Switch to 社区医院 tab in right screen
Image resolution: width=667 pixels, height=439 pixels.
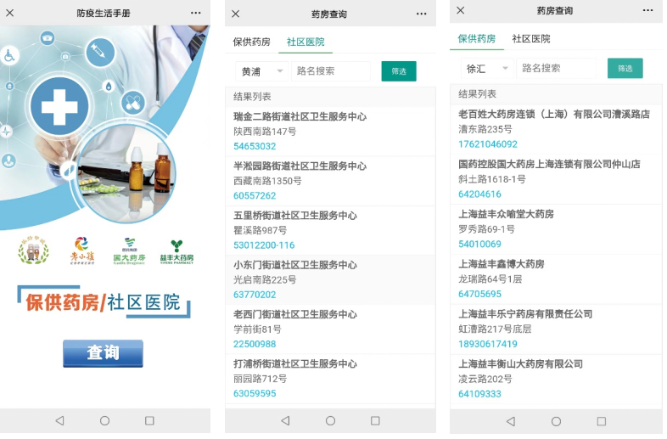pos(531,39)
